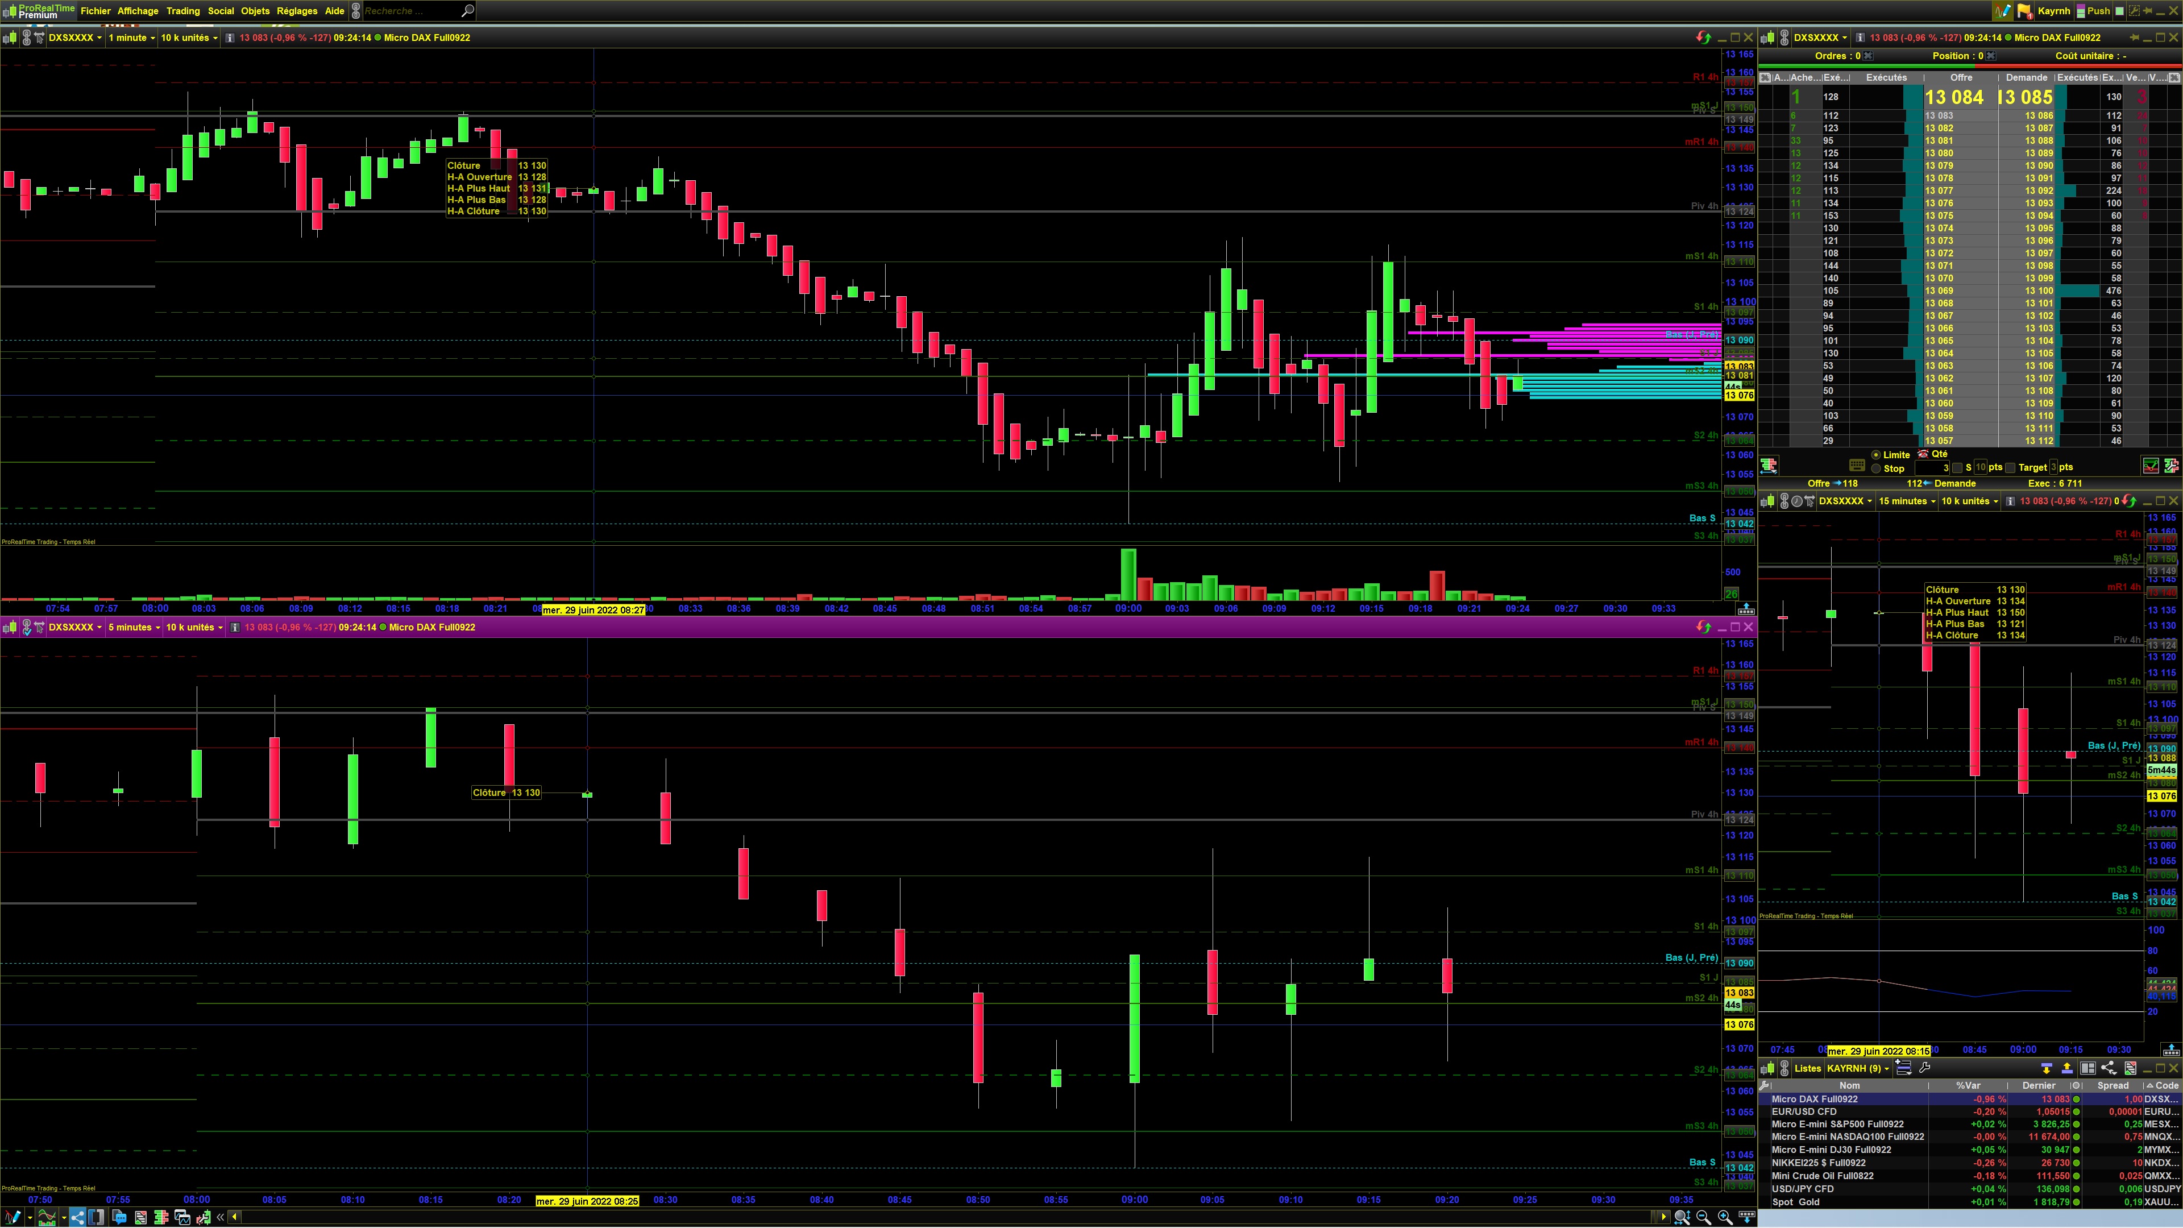Screen dimensions: 2183x1228
Task: Open the Trading menu
Action: point(182,11)
